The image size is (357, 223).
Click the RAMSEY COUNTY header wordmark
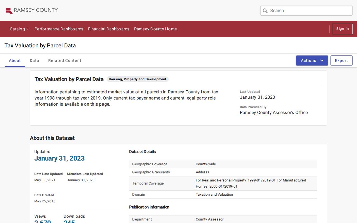pos(36,10)
